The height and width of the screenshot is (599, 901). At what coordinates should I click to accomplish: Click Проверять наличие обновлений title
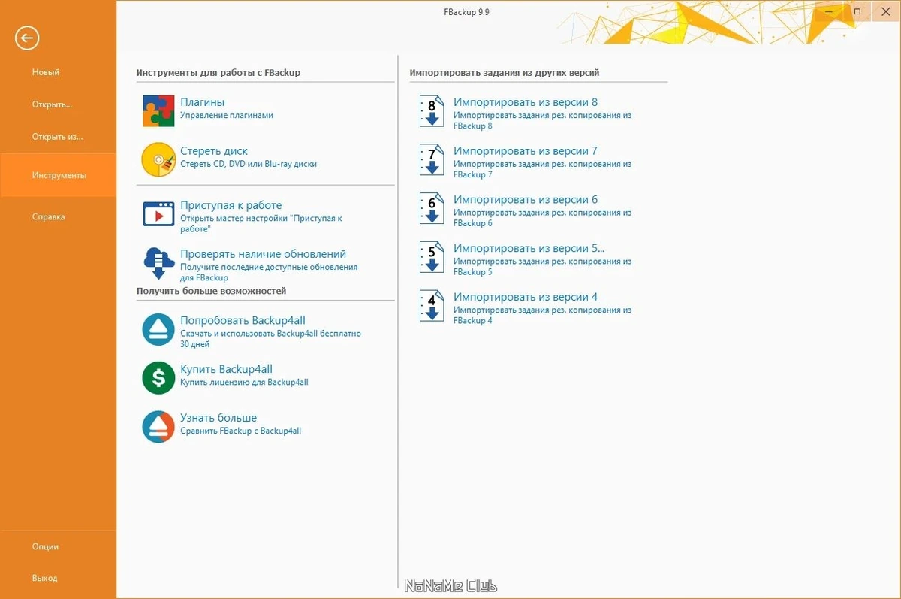[x=263, y=254]
